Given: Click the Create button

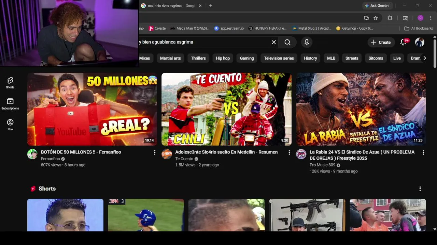Looking at the screenshot, I should pyautogui.click(x=381, y=42).
